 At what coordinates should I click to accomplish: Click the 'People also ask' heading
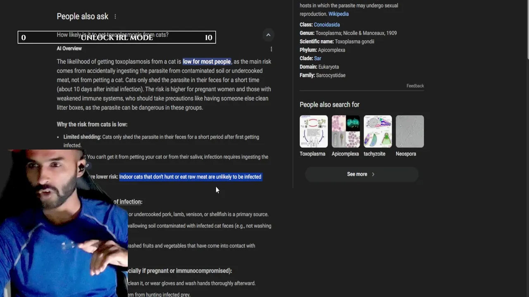tap(82, 16)
